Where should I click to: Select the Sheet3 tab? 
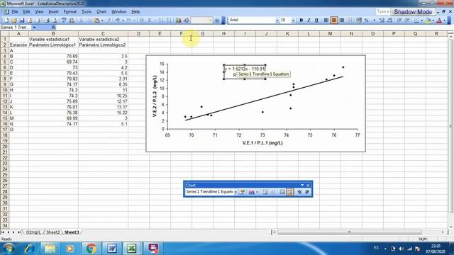[x=72, y=232]
